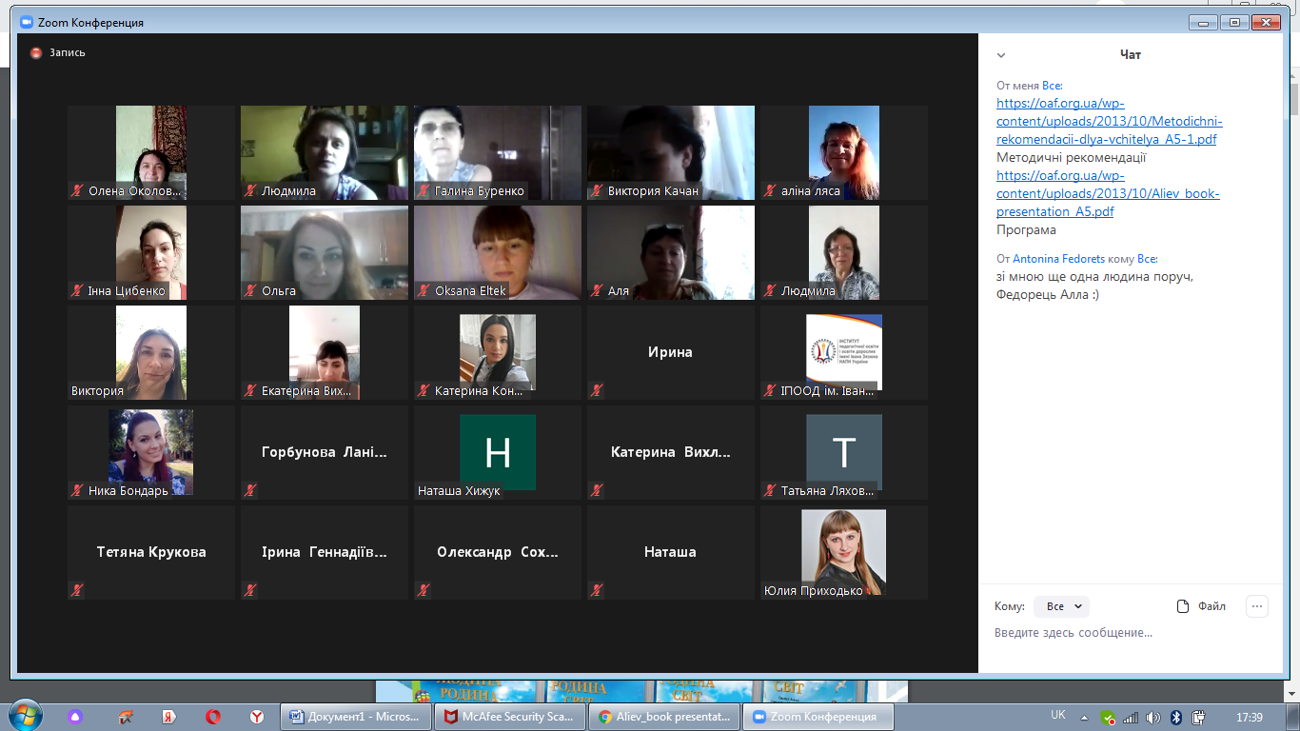Click the UK keyboard language indicator
Image resolution: width=1300 pixels, height=731 pixels.
(1057, 715)
